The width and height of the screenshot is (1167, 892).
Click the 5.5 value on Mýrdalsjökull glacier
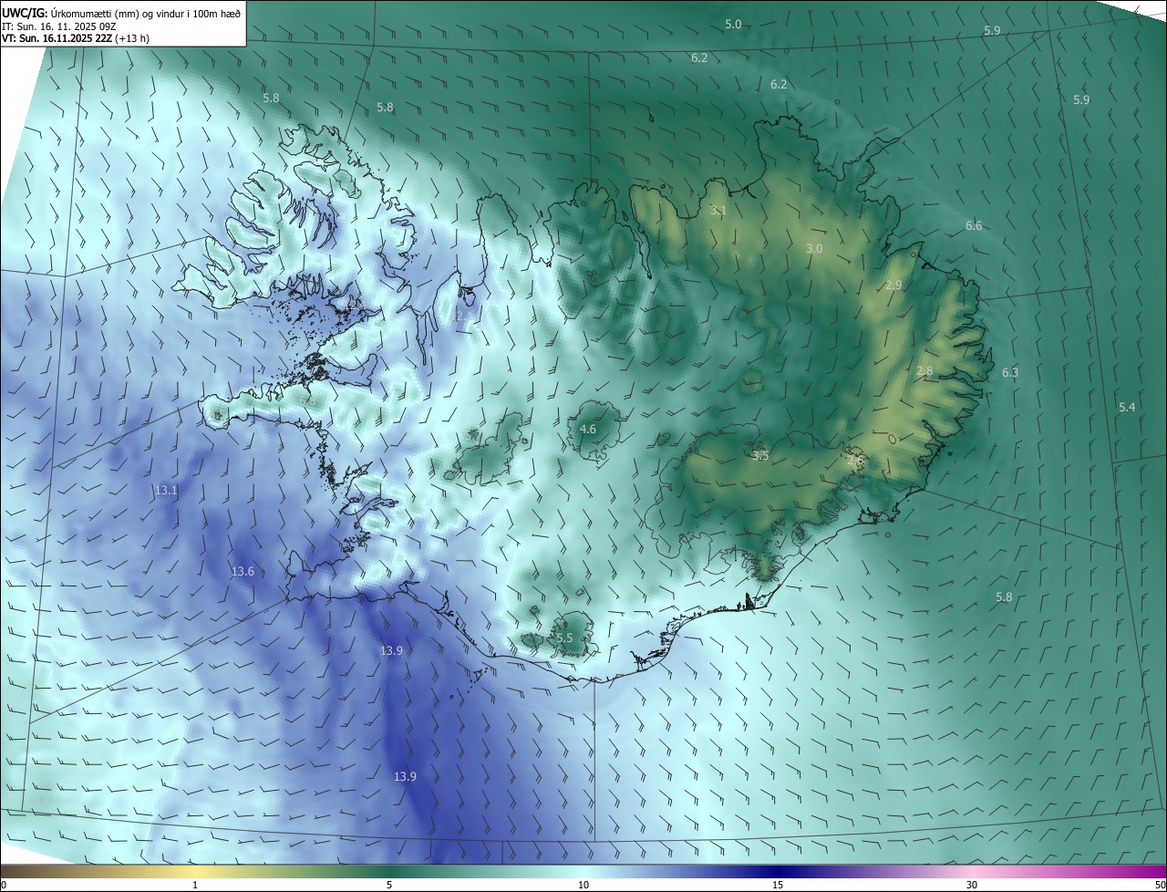564,638
